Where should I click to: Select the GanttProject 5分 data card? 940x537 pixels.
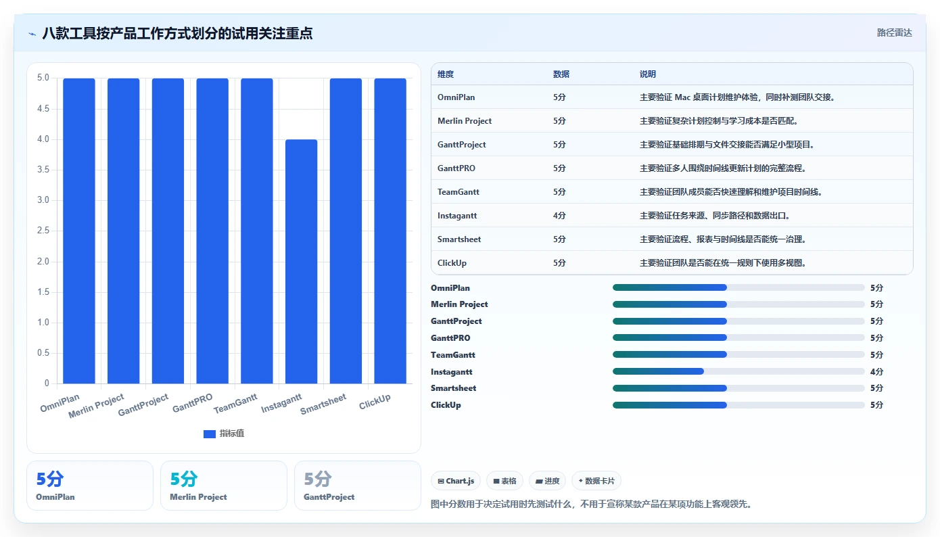(358, 486)
